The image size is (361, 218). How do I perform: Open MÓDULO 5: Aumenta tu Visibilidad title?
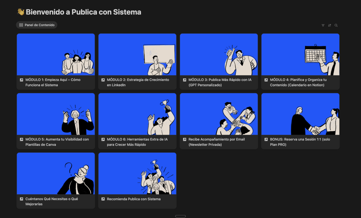[57, 142]
